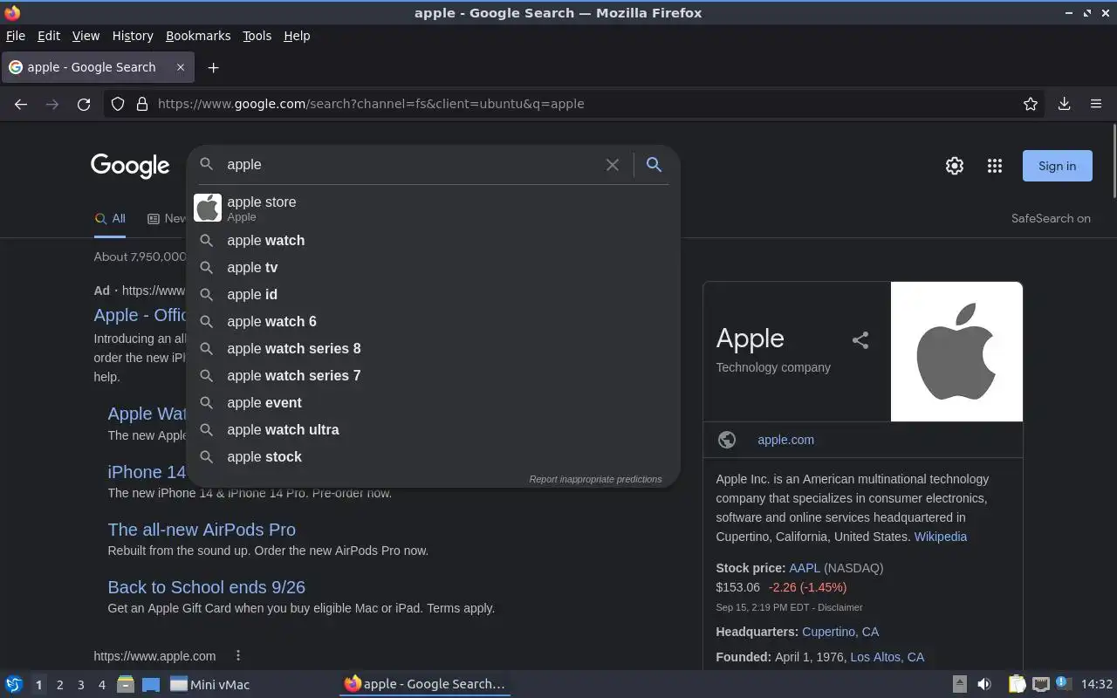
Task: Choose the apple watch suggestion
Action: click(433, 240)
